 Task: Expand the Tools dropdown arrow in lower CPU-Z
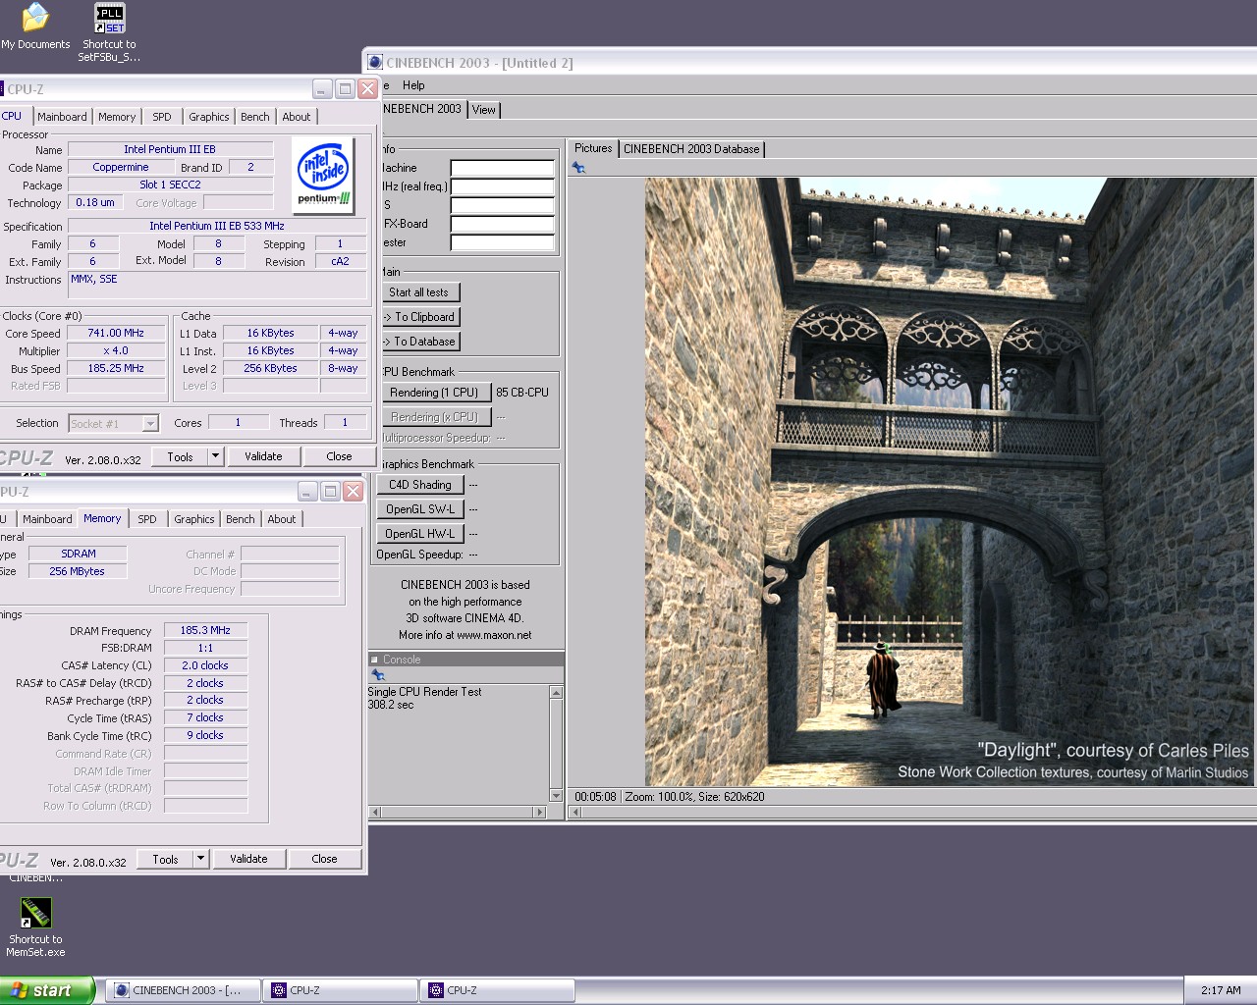[201, 859]
